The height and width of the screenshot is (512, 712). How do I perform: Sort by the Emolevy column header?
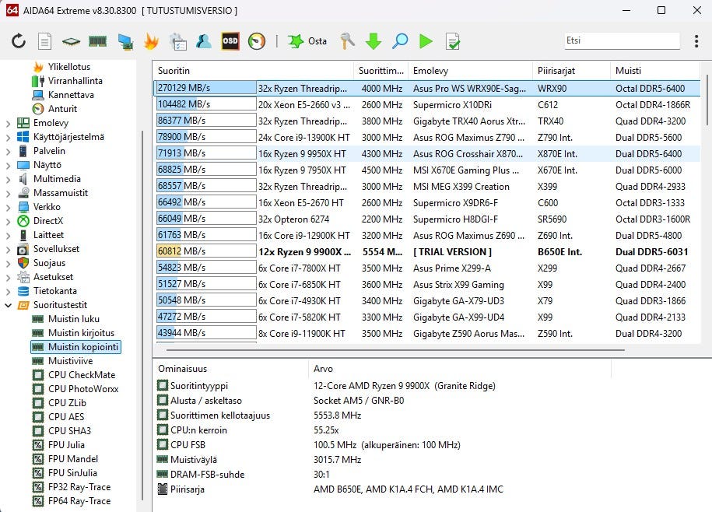pos(470,71)
